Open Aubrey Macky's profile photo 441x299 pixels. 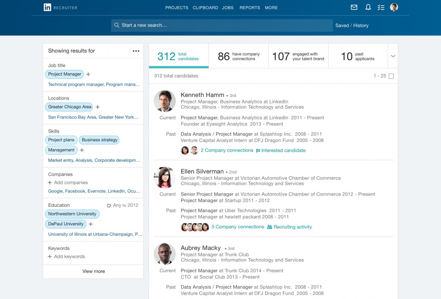(x=165, y=254)
